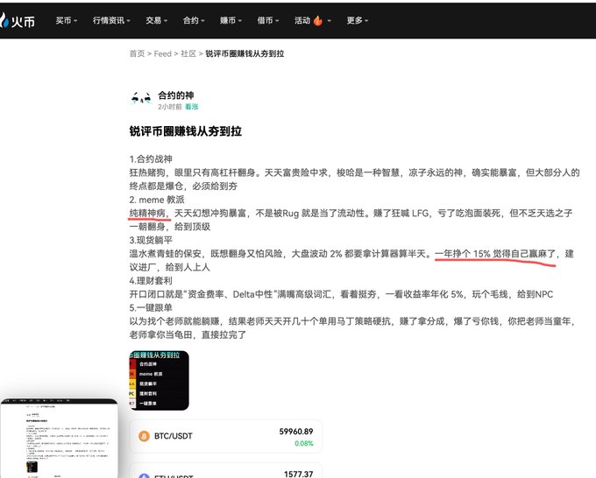Click the 1.合约战神 heading
The height and width of the screenshot is (478, 596).
pos(151,158)
